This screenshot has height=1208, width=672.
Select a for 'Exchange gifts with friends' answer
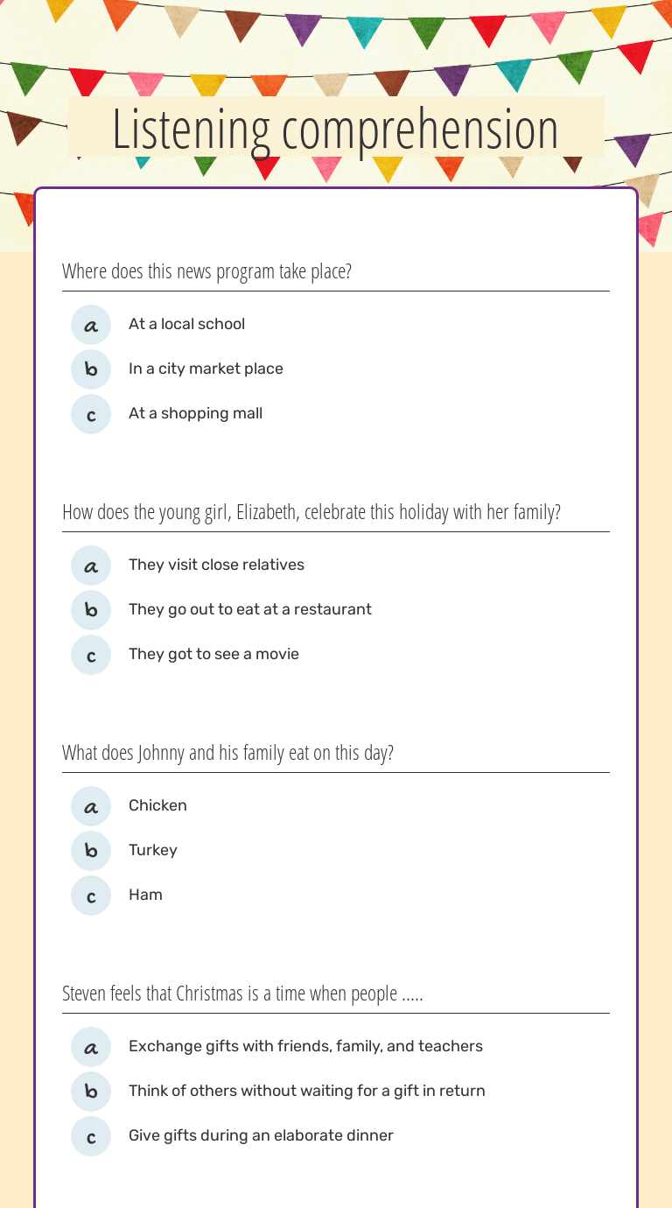(x=91, y=1047)
